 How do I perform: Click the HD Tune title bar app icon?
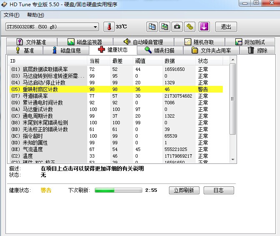point(4,4)
